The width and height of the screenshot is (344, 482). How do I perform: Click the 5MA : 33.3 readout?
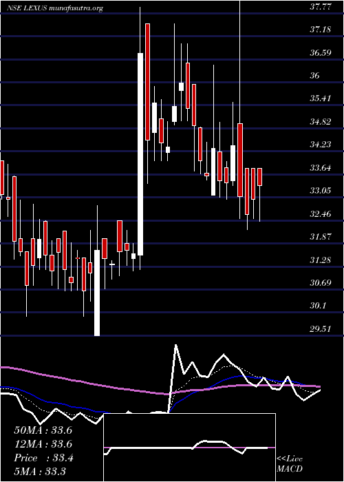(x=40, y=472)
